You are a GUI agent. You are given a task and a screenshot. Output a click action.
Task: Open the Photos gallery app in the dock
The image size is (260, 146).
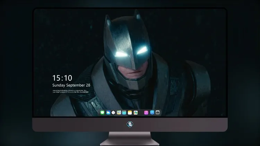click(136, 112)
